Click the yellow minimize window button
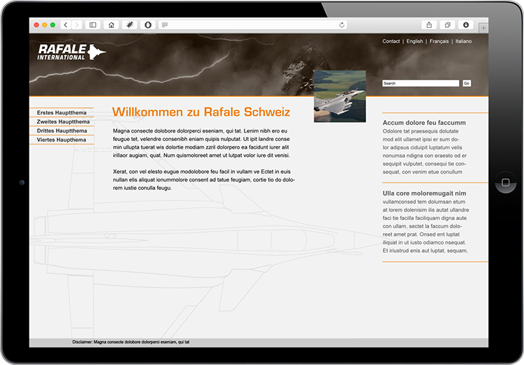 click(x=45, y=24)
